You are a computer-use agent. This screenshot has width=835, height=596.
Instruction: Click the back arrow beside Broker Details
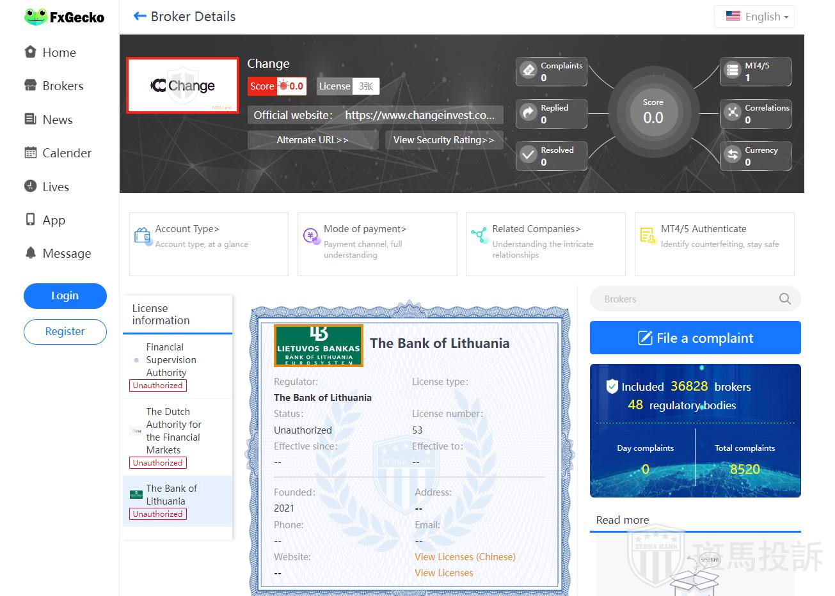point(139,17)
